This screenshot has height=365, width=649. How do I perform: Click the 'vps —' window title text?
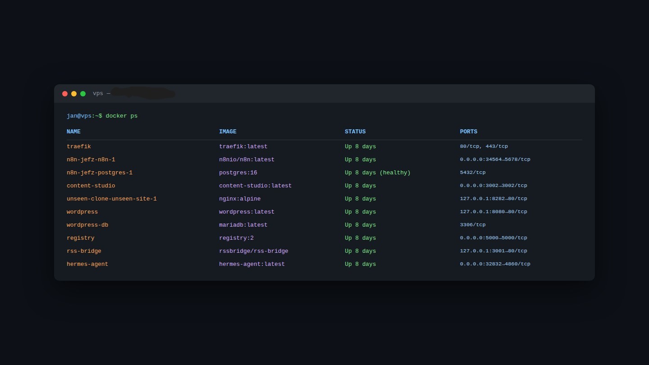click(101, 94)
